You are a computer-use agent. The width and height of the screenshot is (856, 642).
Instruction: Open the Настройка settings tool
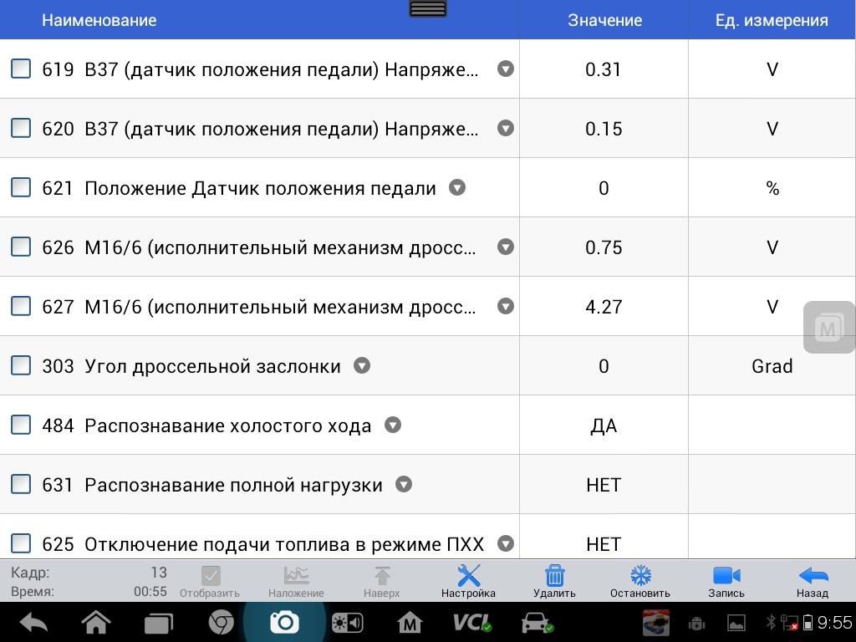click(468, 581)
